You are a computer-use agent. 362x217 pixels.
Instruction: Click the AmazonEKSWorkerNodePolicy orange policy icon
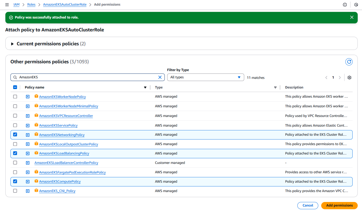[x=36, y=96]
